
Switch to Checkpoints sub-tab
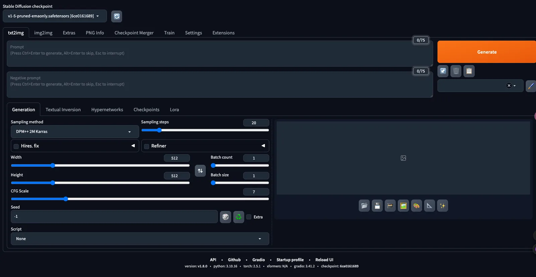point(146,110)
